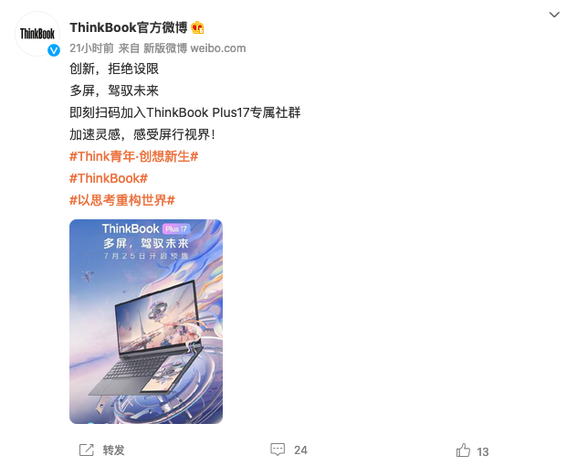Click the comment bubble icon

(x=278, y=450)
